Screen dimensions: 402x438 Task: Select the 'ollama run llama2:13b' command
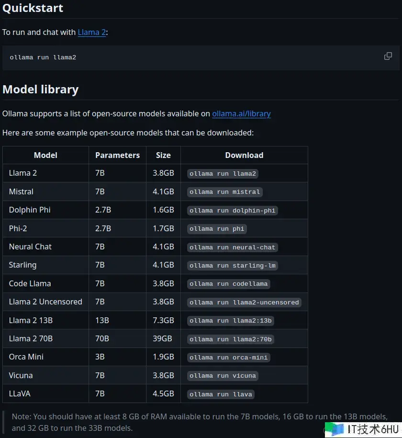tap(231, 321)
